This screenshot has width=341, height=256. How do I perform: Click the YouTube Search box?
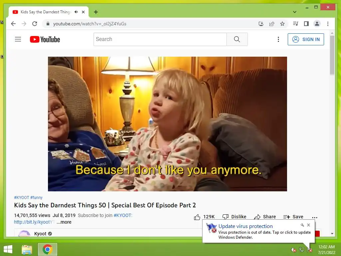click(160, 39)
